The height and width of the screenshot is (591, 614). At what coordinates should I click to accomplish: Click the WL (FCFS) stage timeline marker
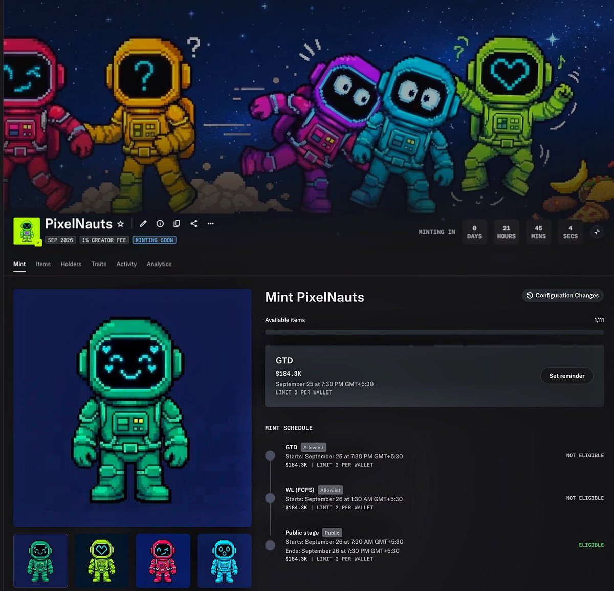coord(270,498)
